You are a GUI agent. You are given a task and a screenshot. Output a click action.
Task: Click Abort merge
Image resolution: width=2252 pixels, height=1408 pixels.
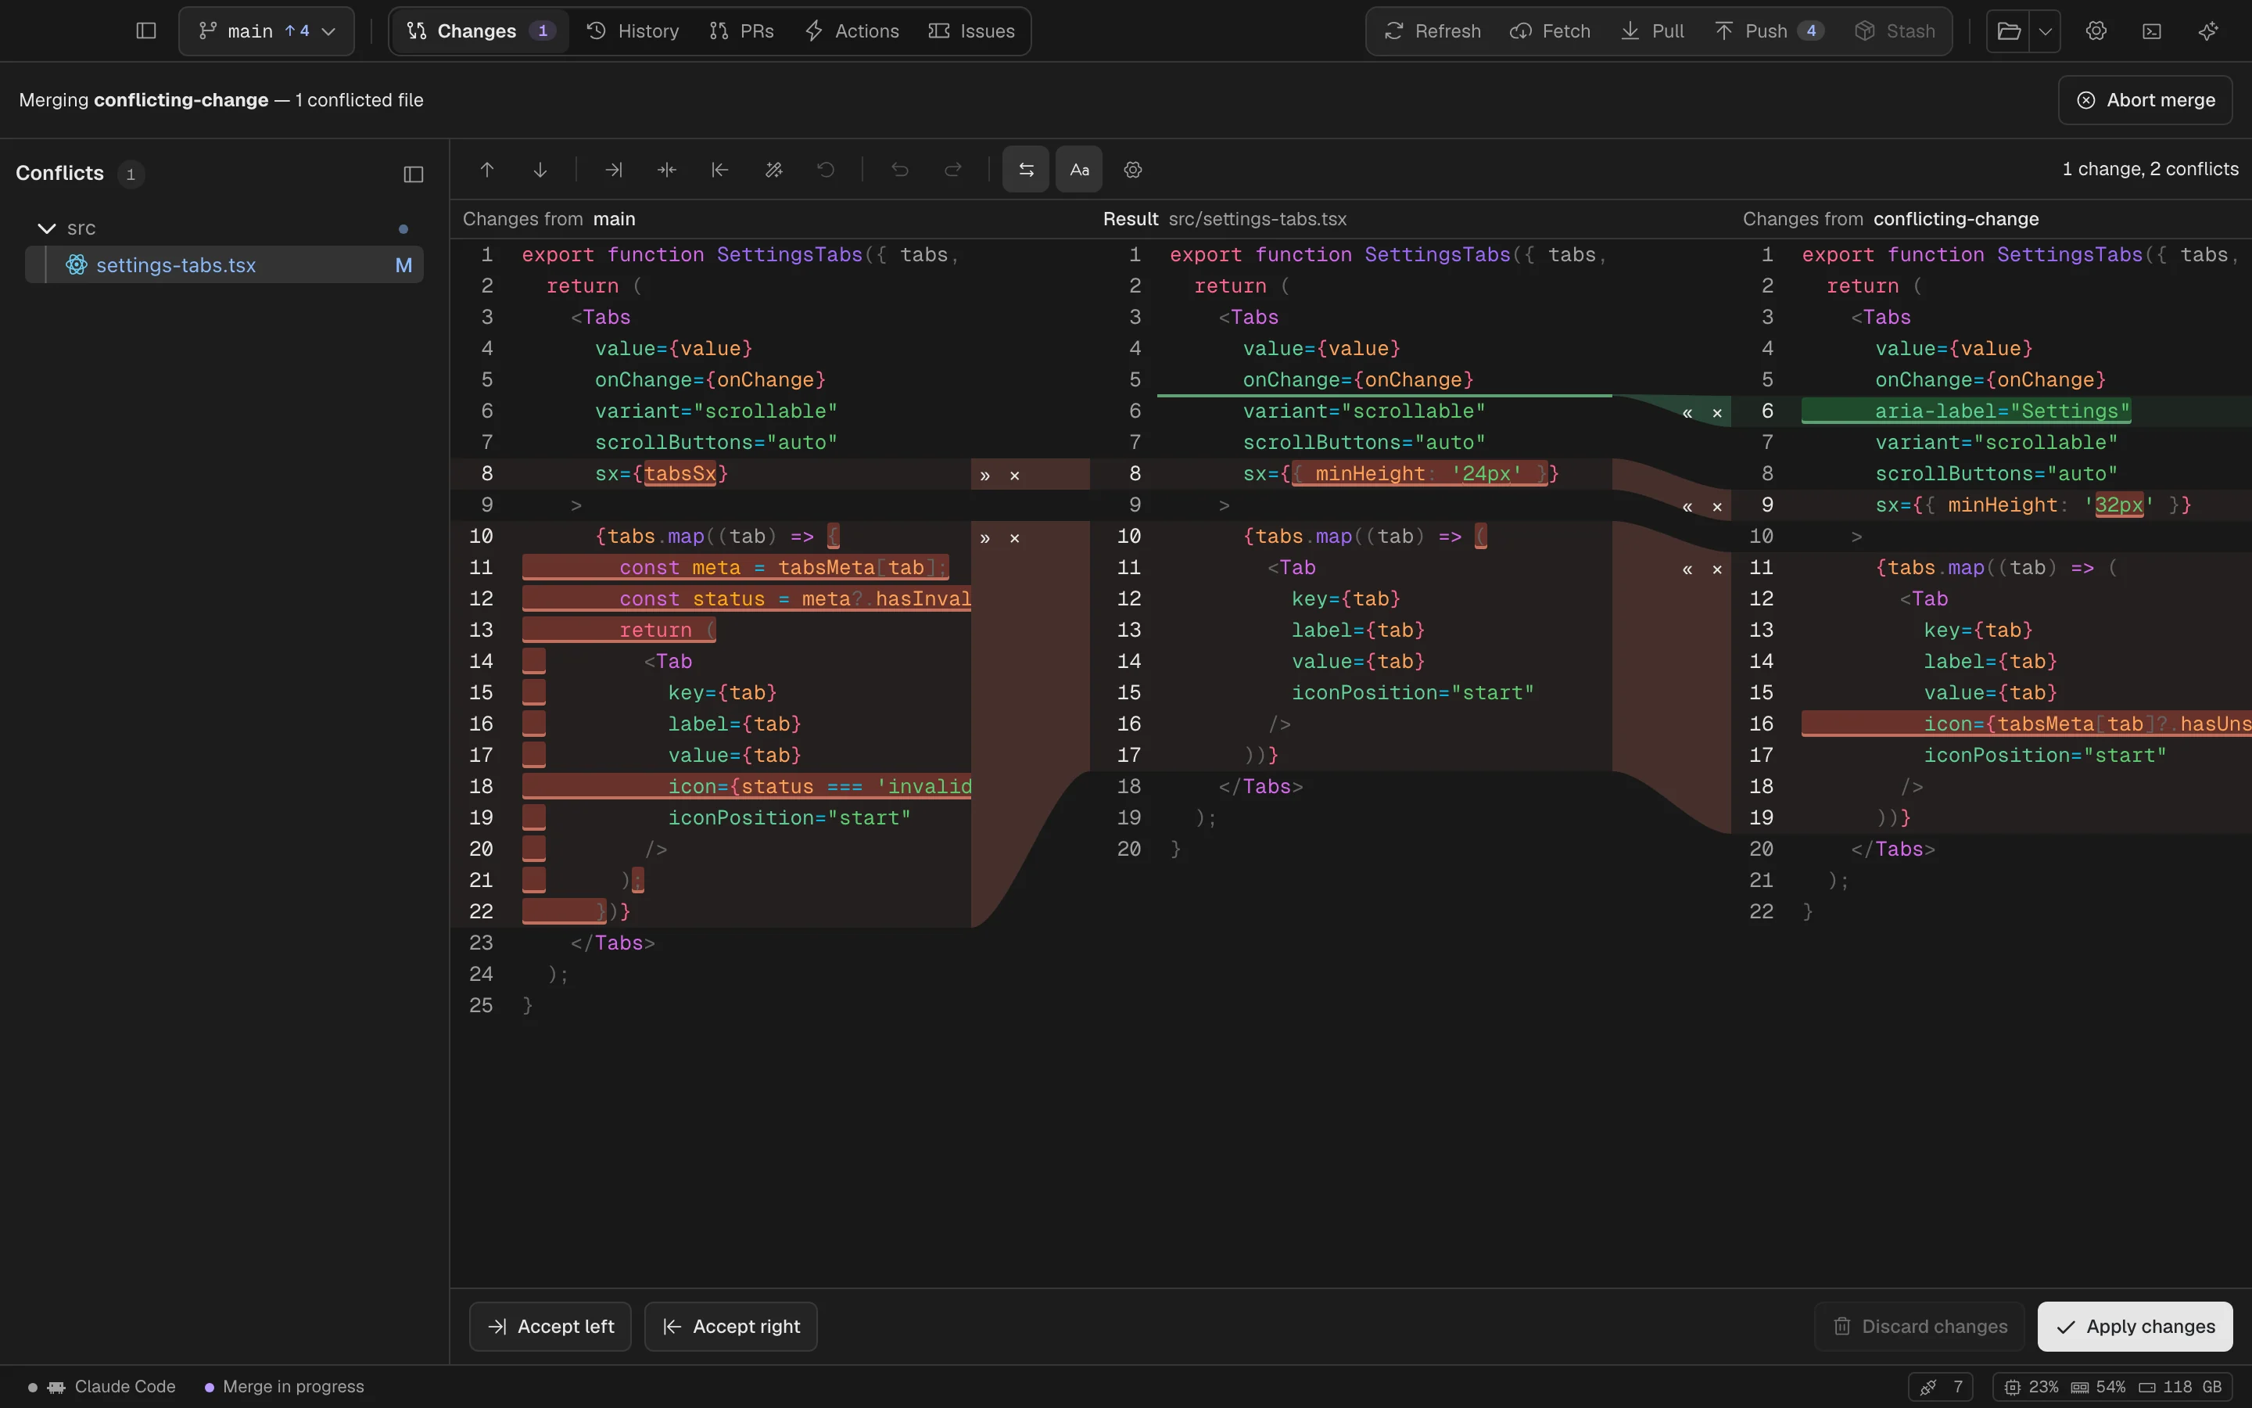pyautogui.click(x=2145, y=99)
